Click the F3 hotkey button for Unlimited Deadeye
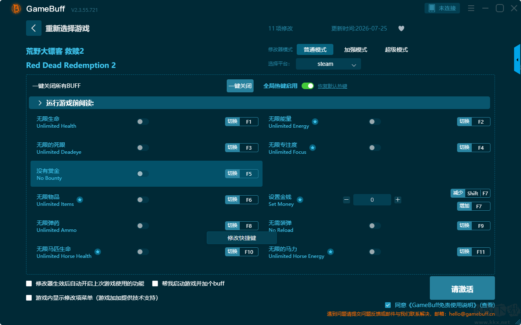 click(242, 148)
